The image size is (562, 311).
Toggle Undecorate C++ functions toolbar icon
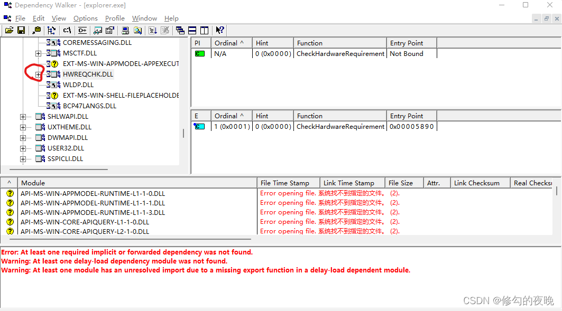tap(82, 31)
